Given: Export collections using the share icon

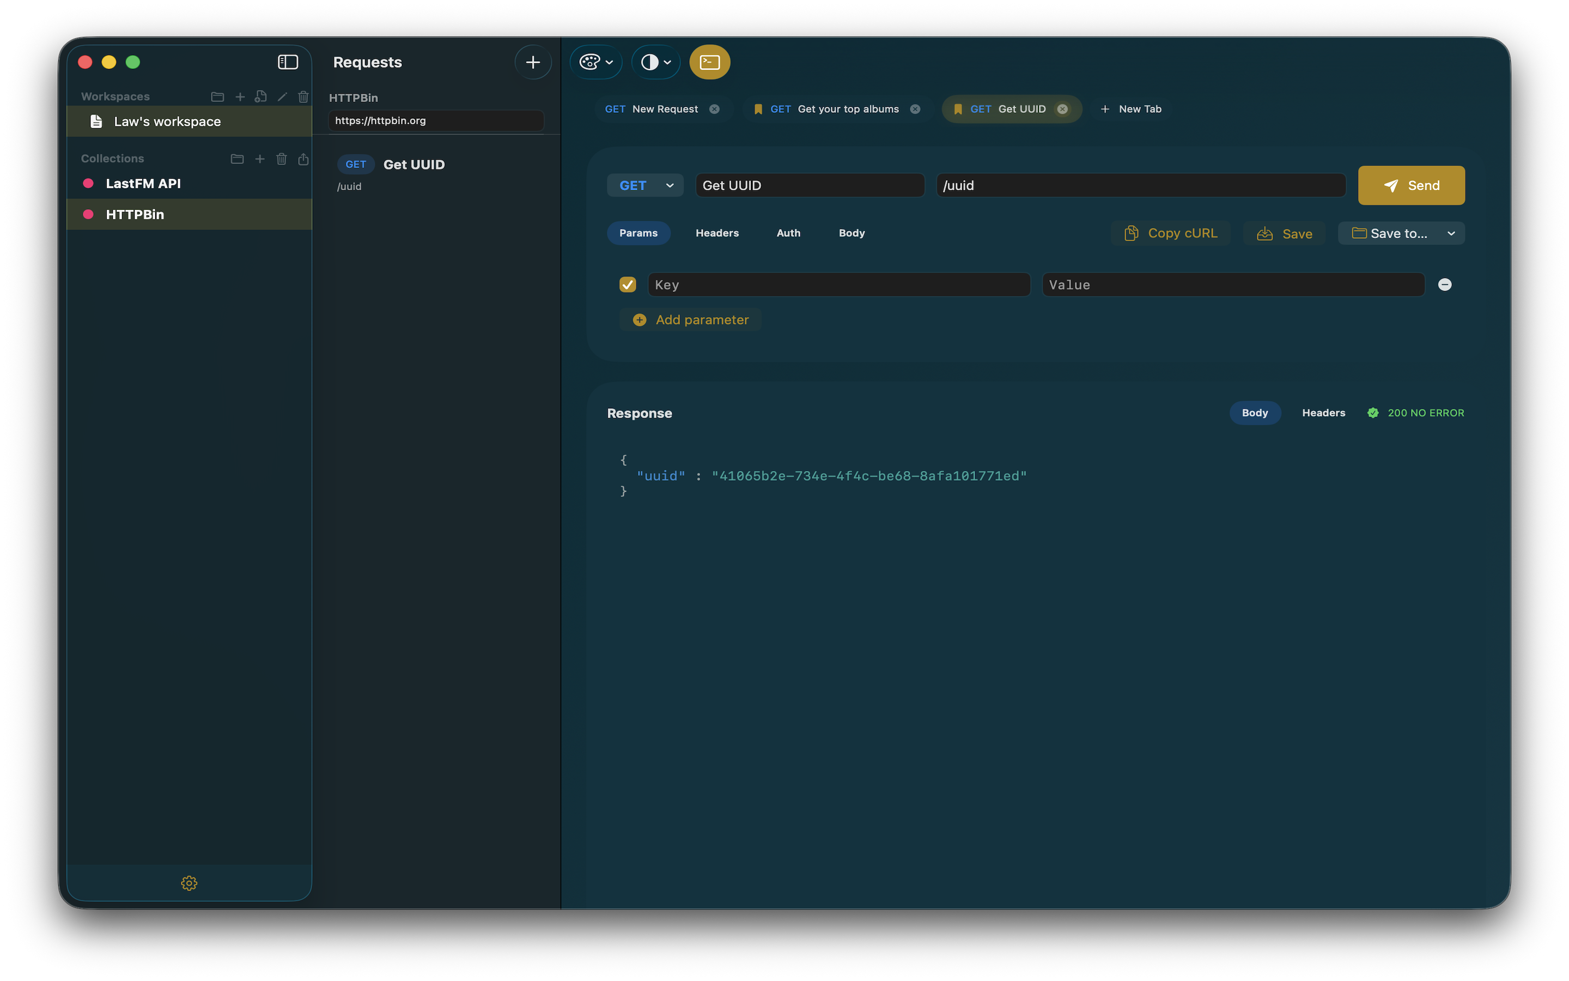Looking at the screenshot, I should point(303,158).
